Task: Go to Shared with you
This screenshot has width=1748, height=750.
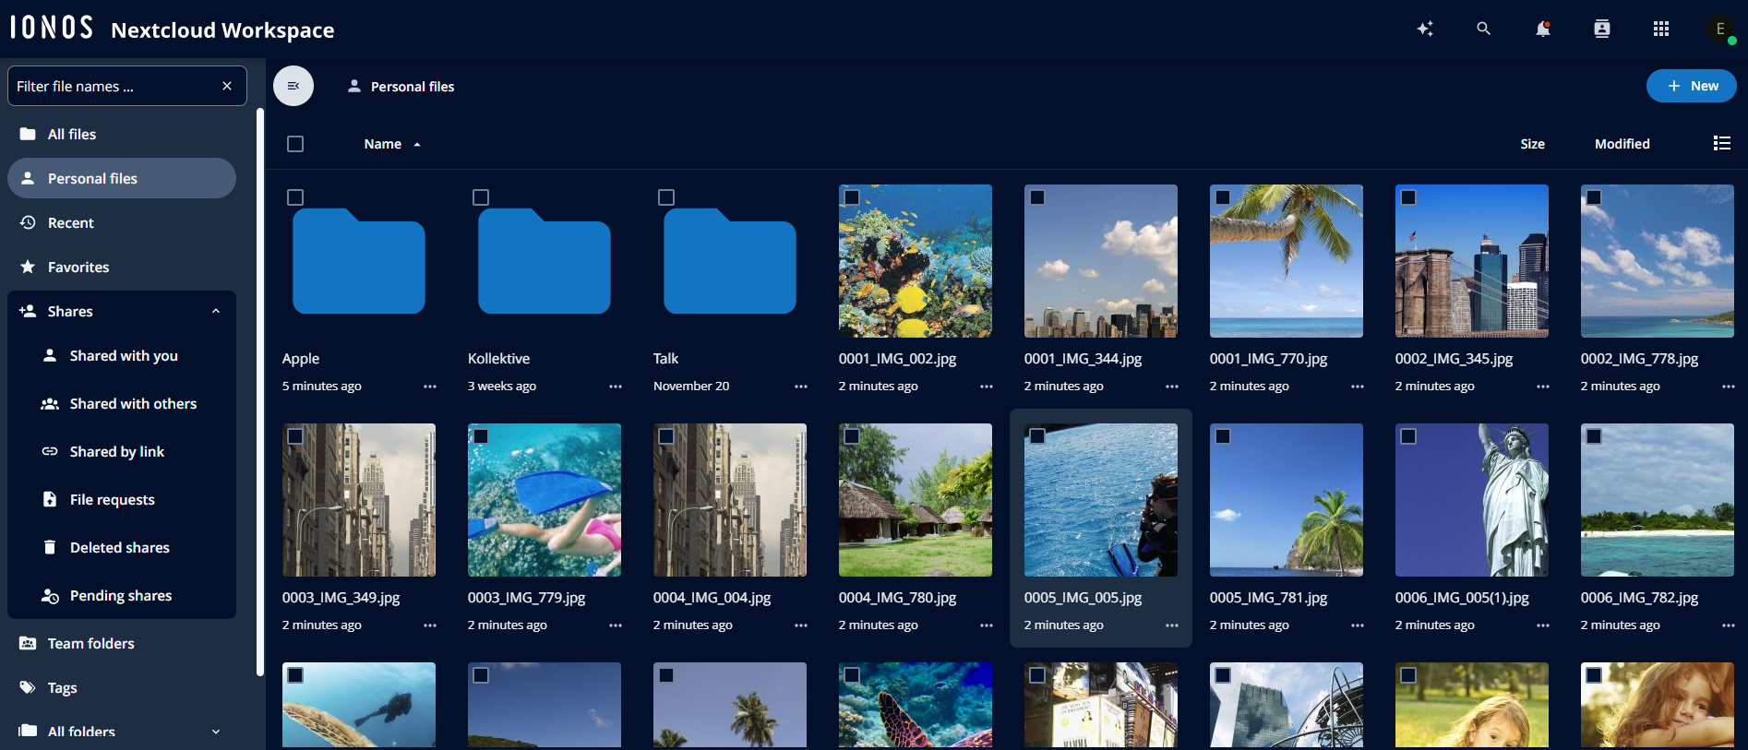Action: tap(122, 355)
